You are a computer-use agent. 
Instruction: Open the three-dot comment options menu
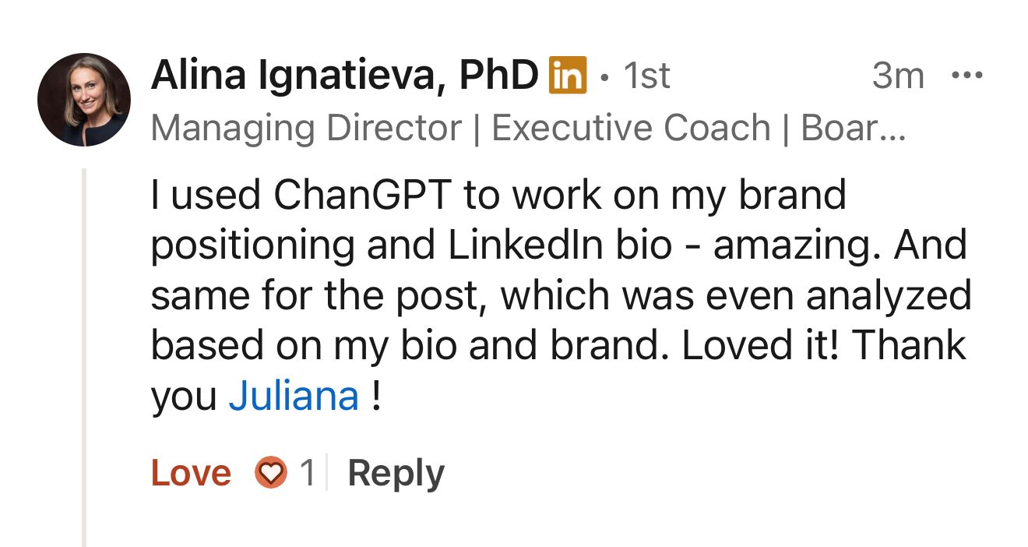pyautogui.click(x=967, y=76)
